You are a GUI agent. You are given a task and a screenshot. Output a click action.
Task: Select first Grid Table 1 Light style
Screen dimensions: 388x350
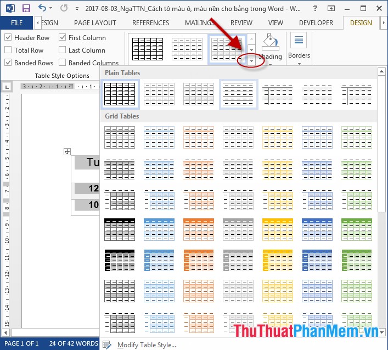point(120,137)
